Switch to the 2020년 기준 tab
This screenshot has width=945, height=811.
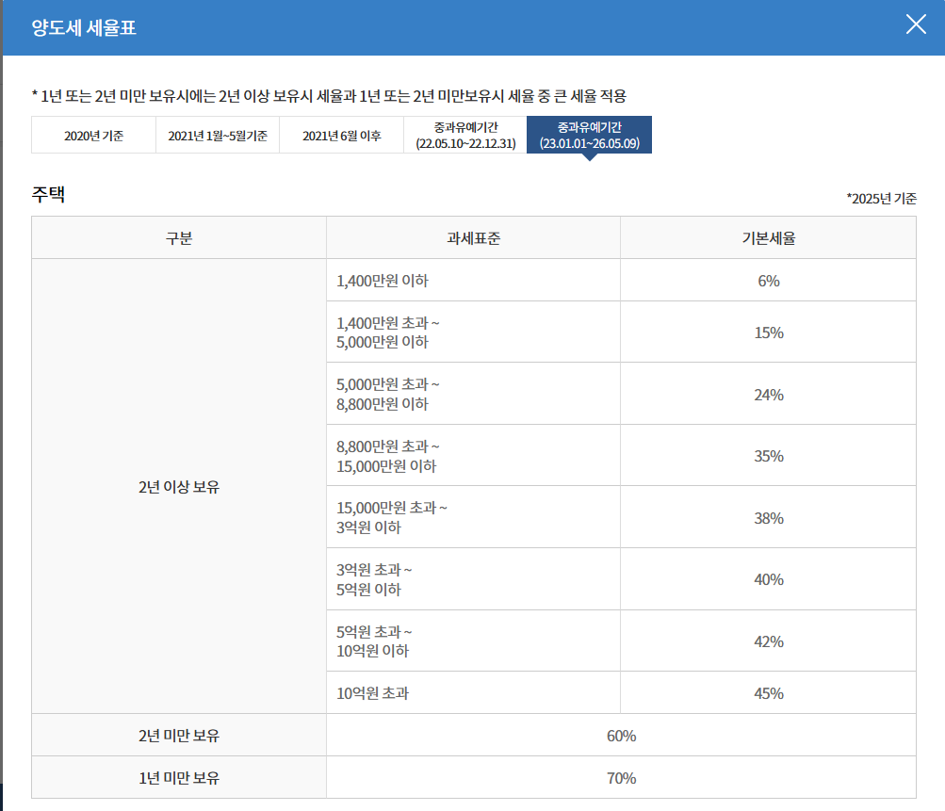pyautogui.click(x=93, y=135)
